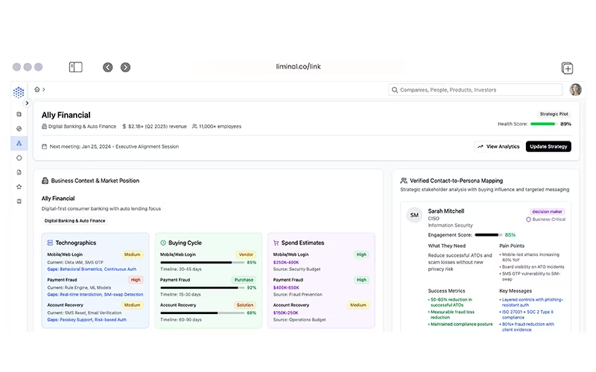Click the search magnifier icon
The width and height of the screenshot is (596, 372).
[x=395, y=90]
